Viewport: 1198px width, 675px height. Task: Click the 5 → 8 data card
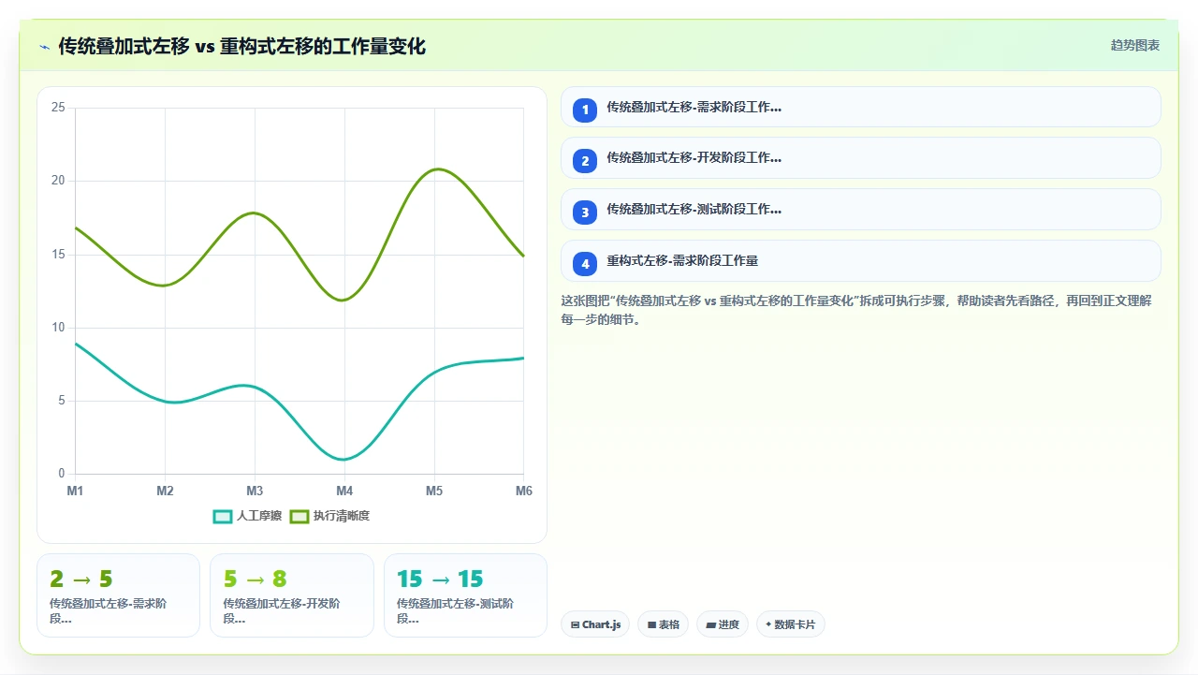291,595
